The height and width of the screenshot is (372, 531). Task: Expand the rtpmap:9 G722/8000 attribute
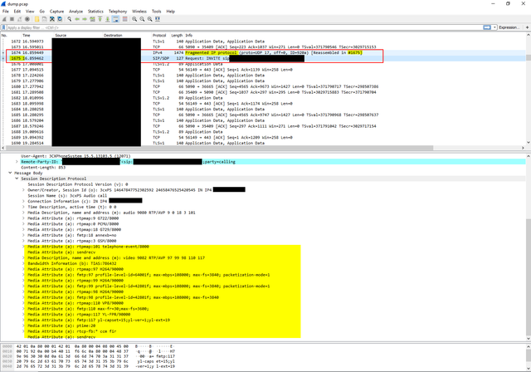click(23, 218)
